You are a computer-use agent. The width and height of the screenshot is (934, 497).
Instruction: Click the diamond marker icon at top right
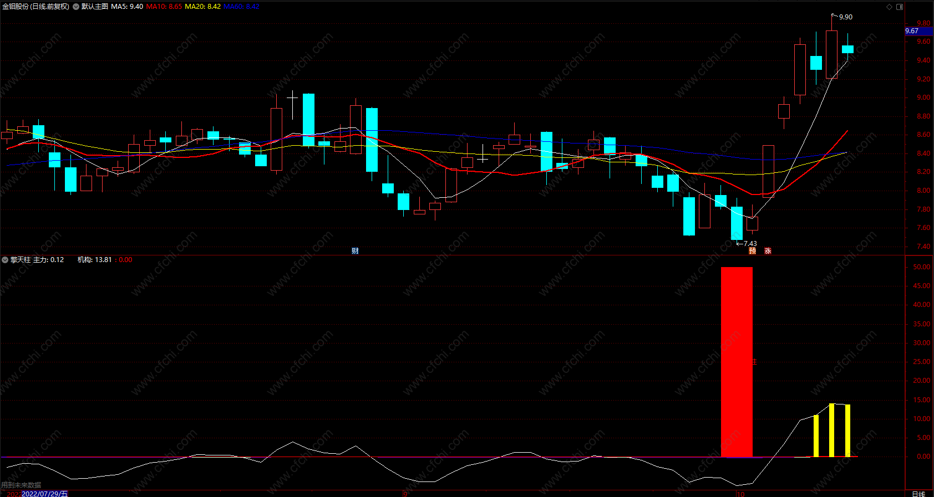(890, 7)
